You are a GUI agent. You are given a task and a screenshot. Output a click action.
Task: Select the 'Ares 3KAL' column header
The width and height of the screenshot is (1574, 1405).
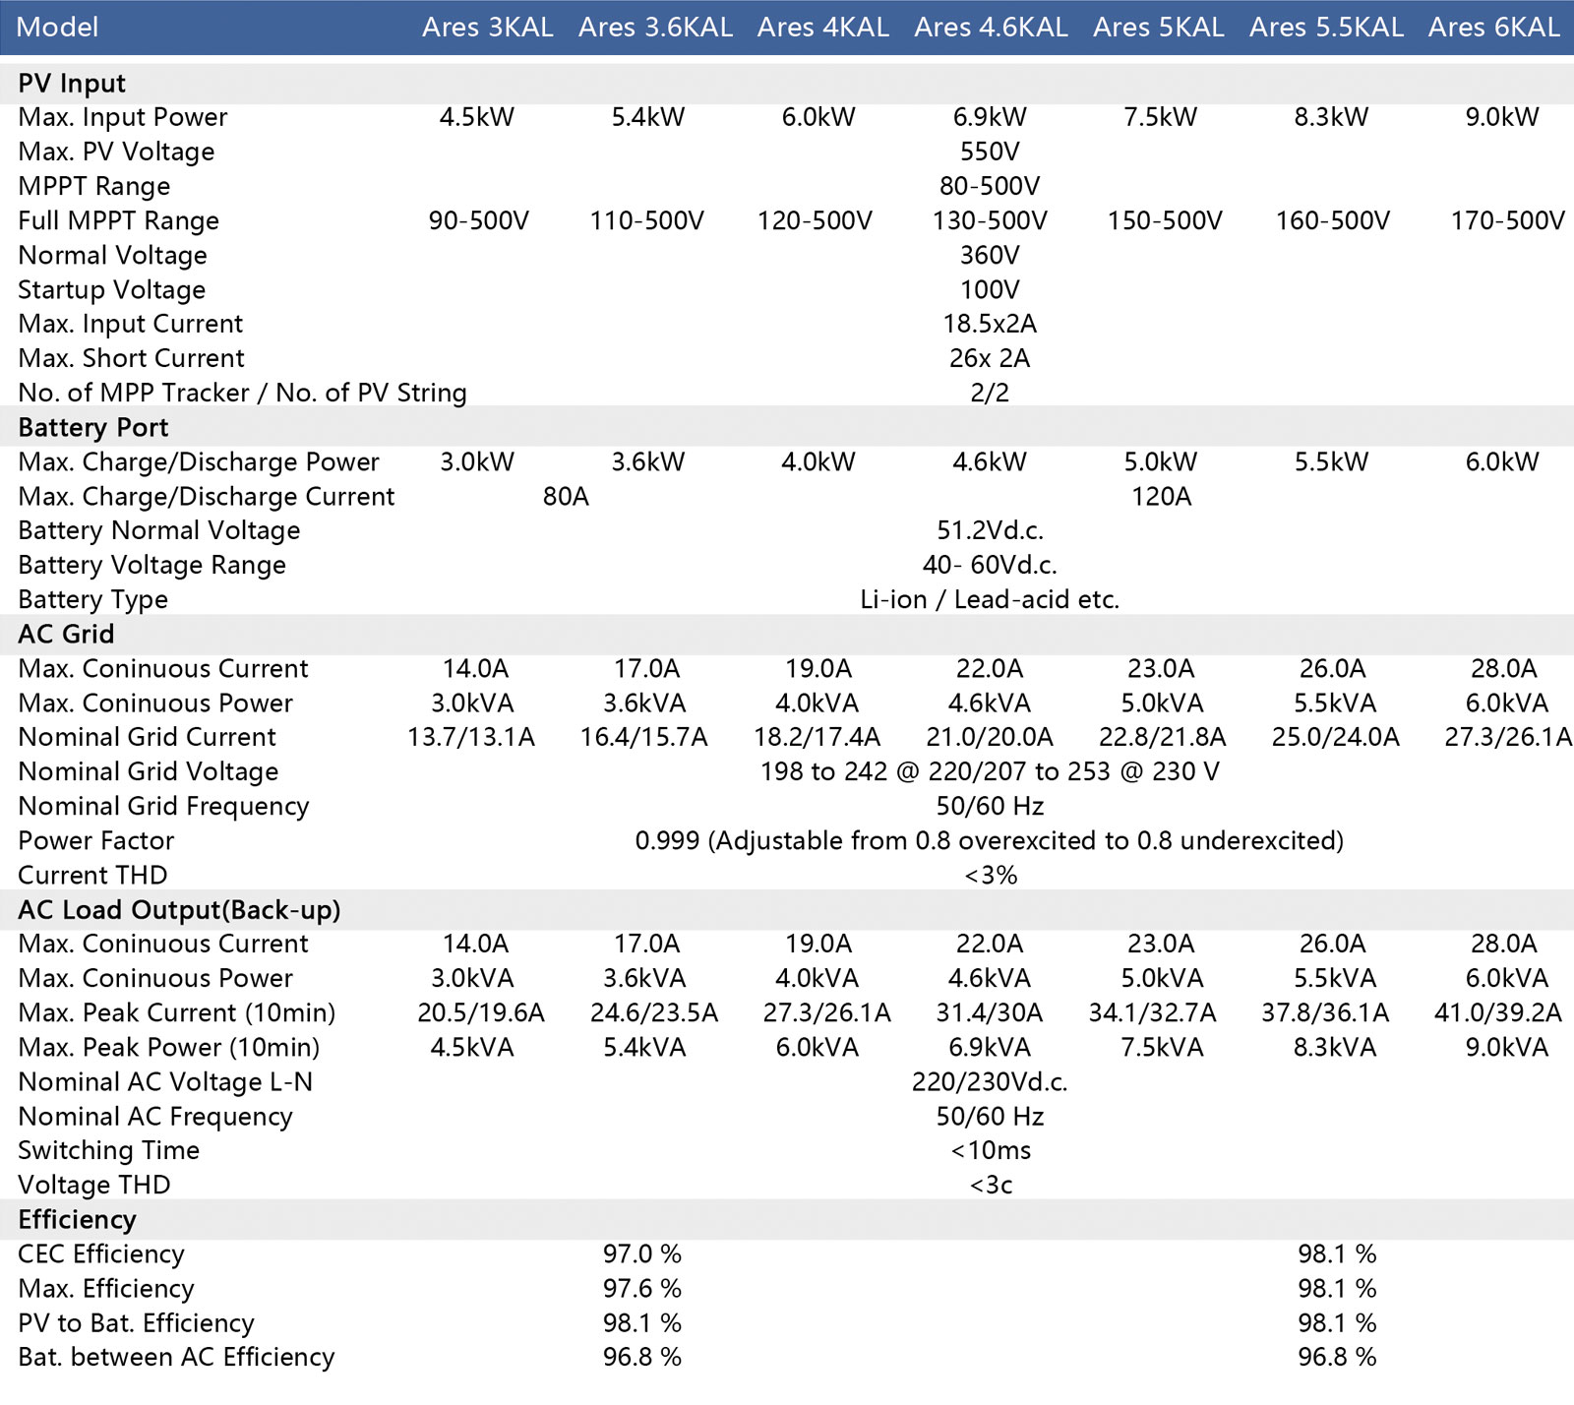click(x=487, y=27)
